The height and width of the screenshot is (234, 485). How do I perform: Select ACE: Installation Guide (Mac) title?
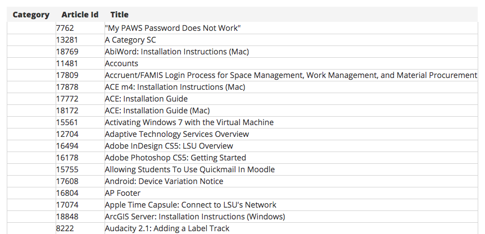[157, 111]
